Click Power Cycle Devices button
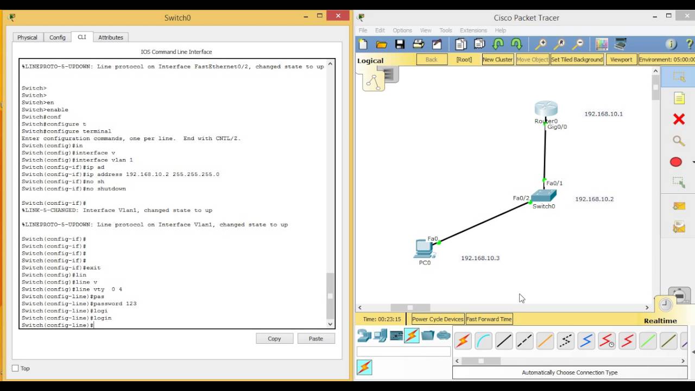Screen dimensions: 695x391 tap(438, 319)
